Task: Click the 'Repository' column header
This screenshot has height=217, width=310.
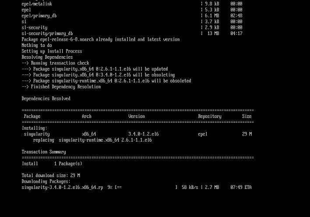Action: click(x=210, y=117)
